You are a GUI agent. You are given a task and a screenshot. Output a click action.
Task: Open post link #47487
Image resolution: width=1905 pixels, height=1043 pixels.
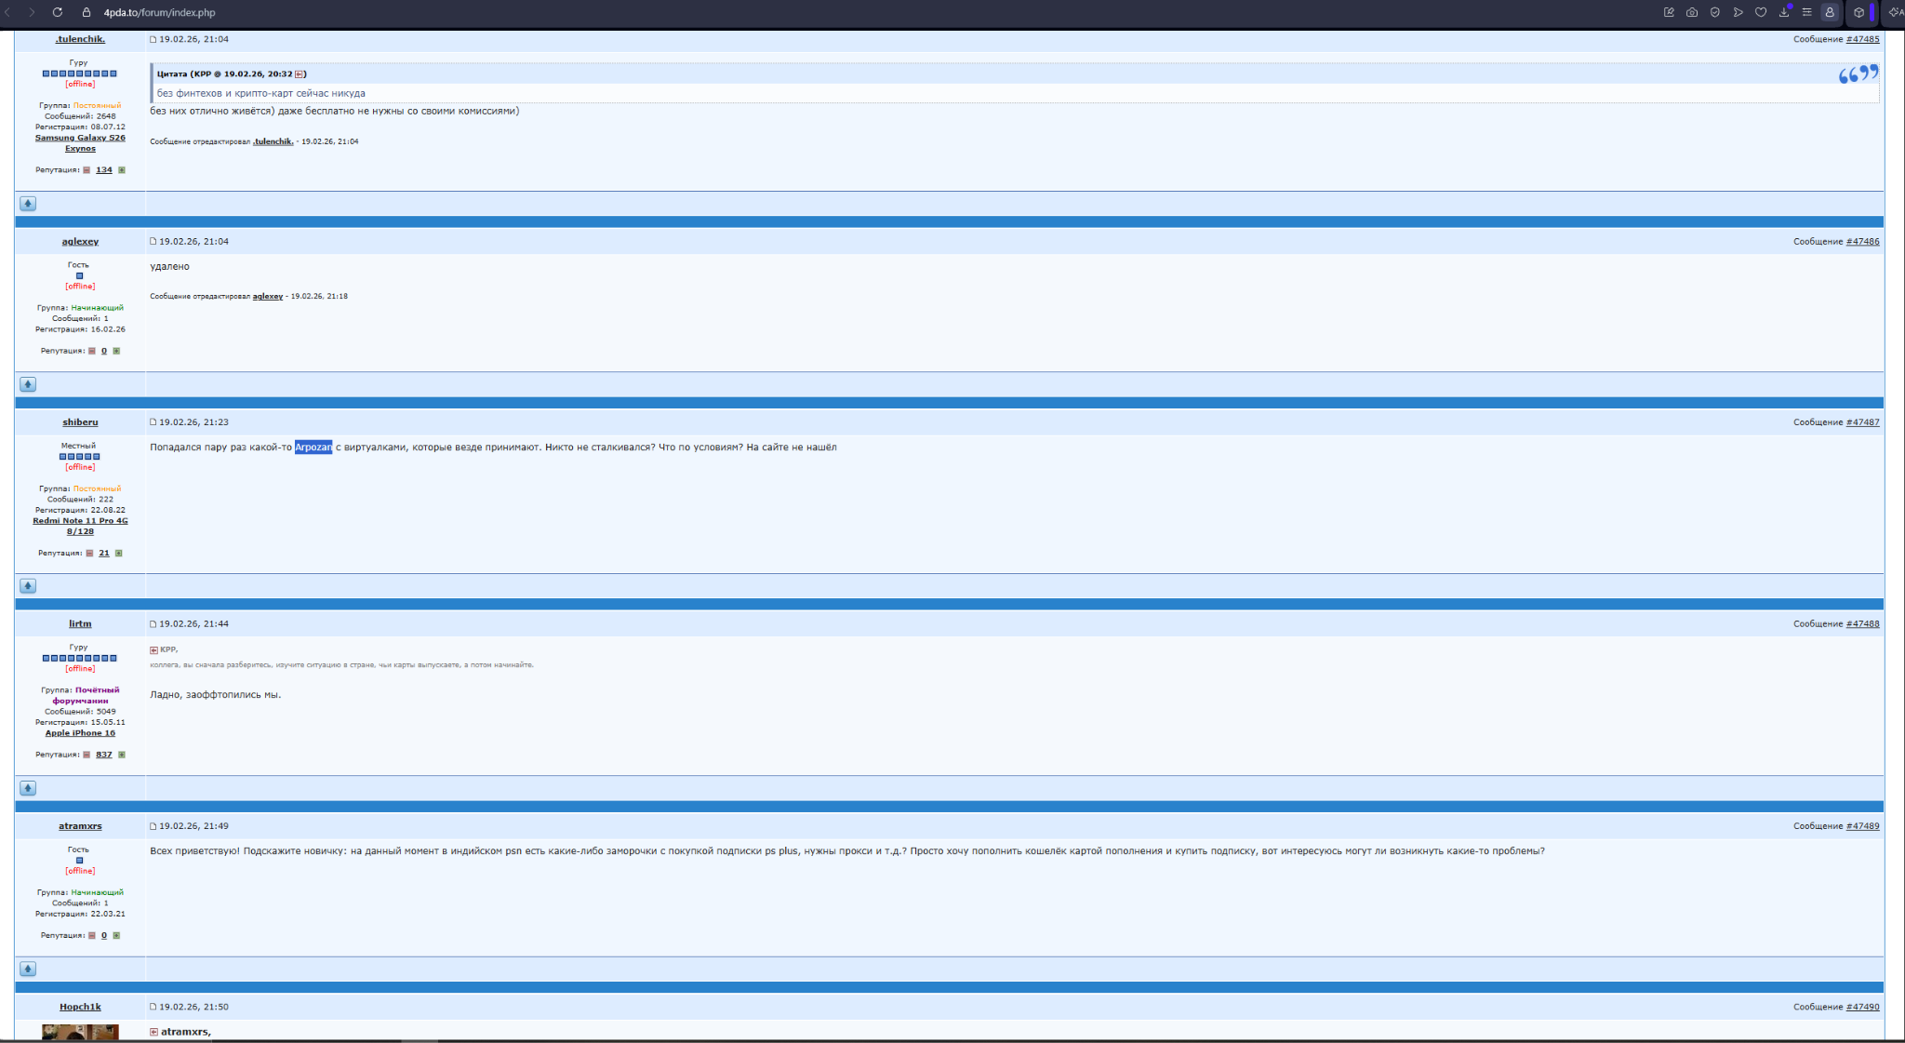click(x=1862, y=422)
